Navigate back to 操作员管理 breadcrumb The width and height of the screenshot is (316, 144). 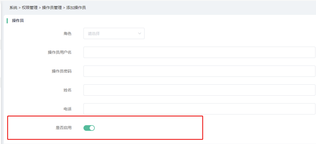point(52,8)
